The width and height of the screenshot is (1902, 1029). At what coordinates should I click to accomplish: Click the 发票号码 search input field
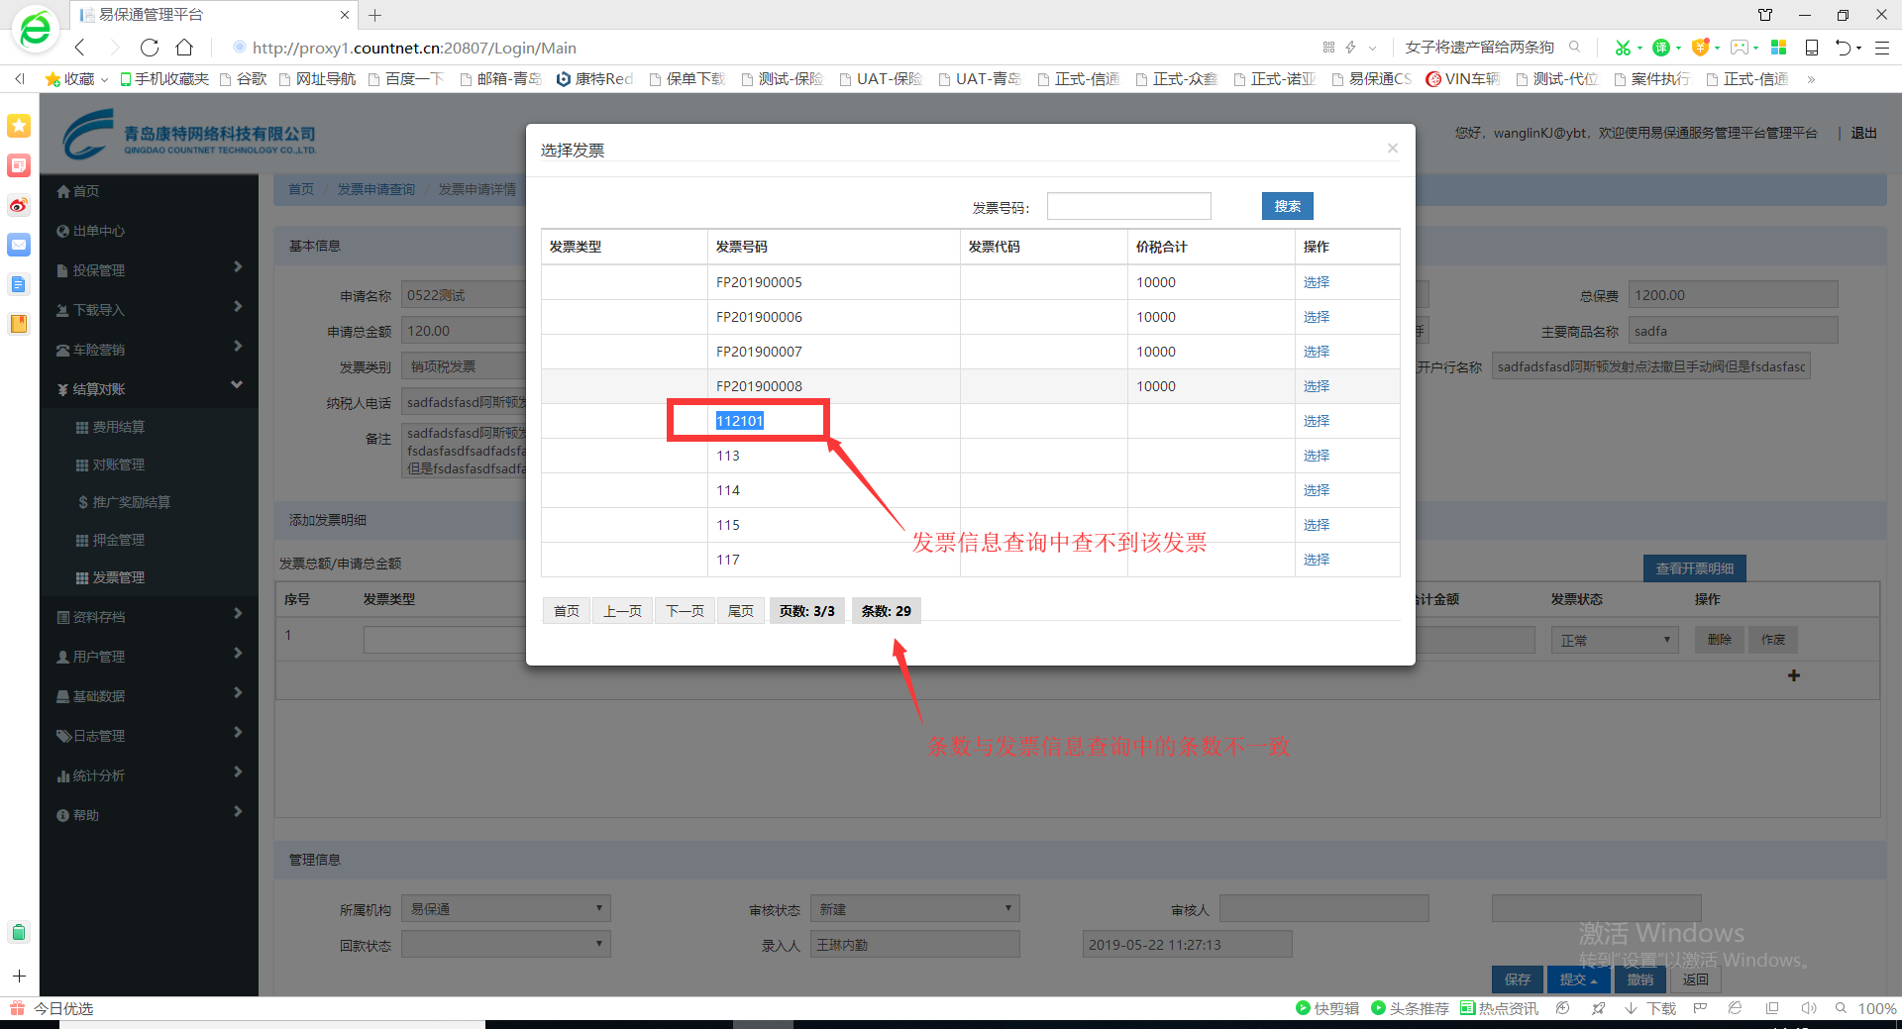[x=1129, y=206]
